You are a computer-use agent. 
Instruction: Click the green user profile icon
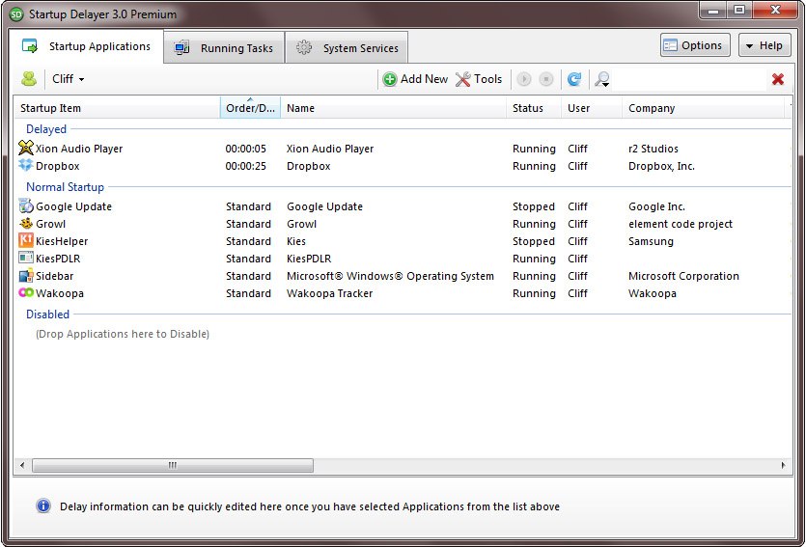click(29, 78)
